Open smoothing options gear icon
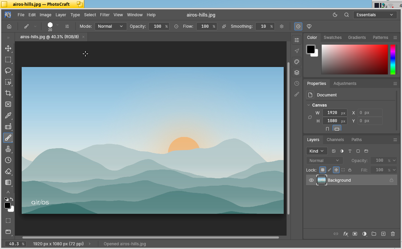This screenshot has width=402, height=249. pyautogui.click(x=282, y=26)
